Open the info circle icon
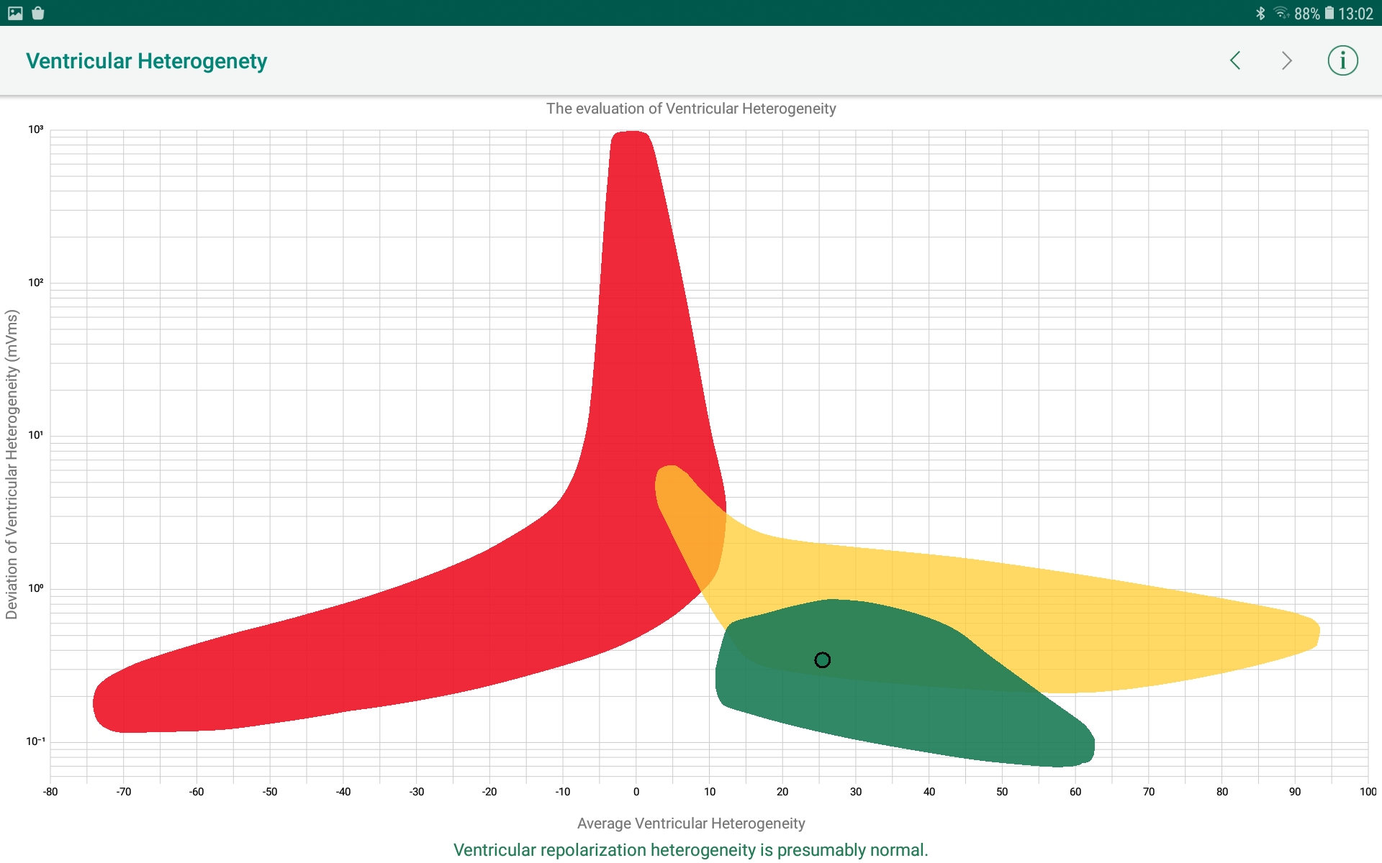The image size is (1382, 863). pyautogui.click(x=1342, y=60)
